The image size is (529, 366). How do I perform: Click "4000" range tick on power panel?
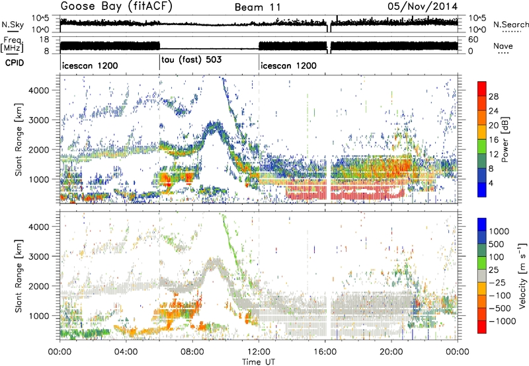click(38, 91)
